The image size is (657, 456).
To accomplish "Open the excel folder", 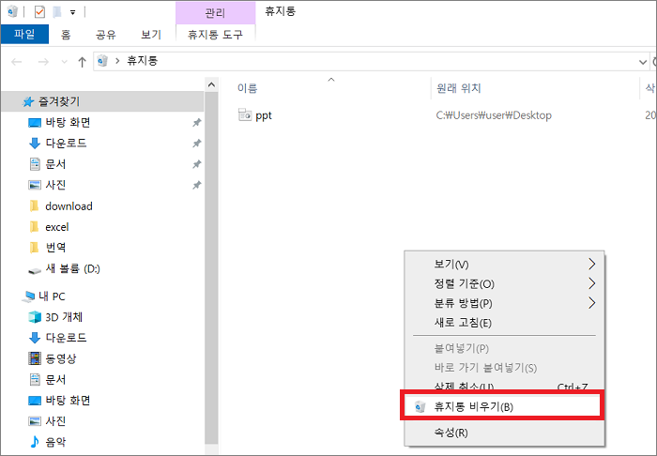I will click(57, 227).
